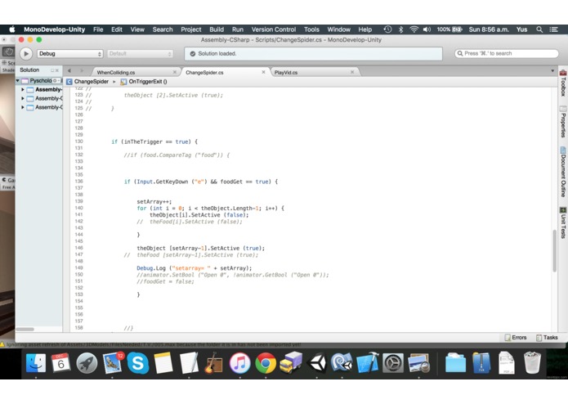Navigate forward with the right arrow
The height and width of the screenshot is (404, 568).
82,70
